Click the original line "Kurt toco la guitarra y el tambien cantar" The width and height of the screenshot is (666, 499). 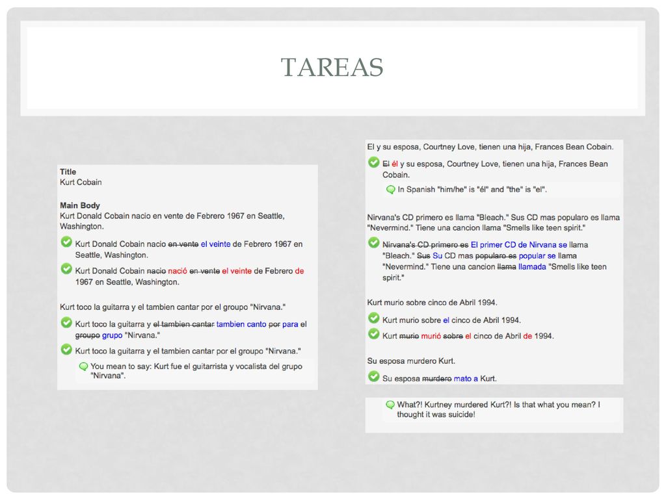point(173,307)
